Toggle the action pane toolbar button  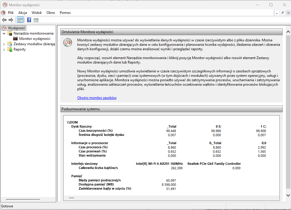click(36, 20)
